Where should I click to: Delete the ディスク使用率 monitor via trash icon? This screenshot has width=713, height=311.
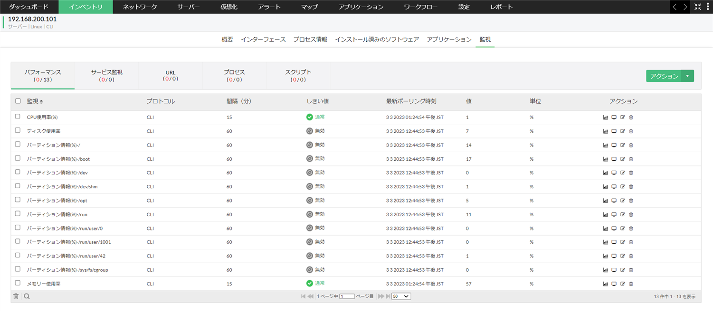click(x=631, y=131)
